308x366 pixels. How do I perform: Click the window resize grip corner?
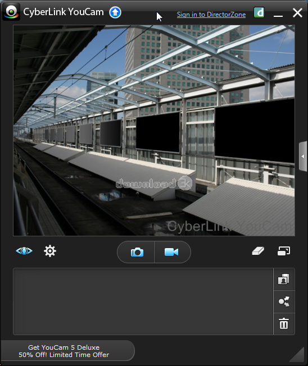tap(298, 356)
